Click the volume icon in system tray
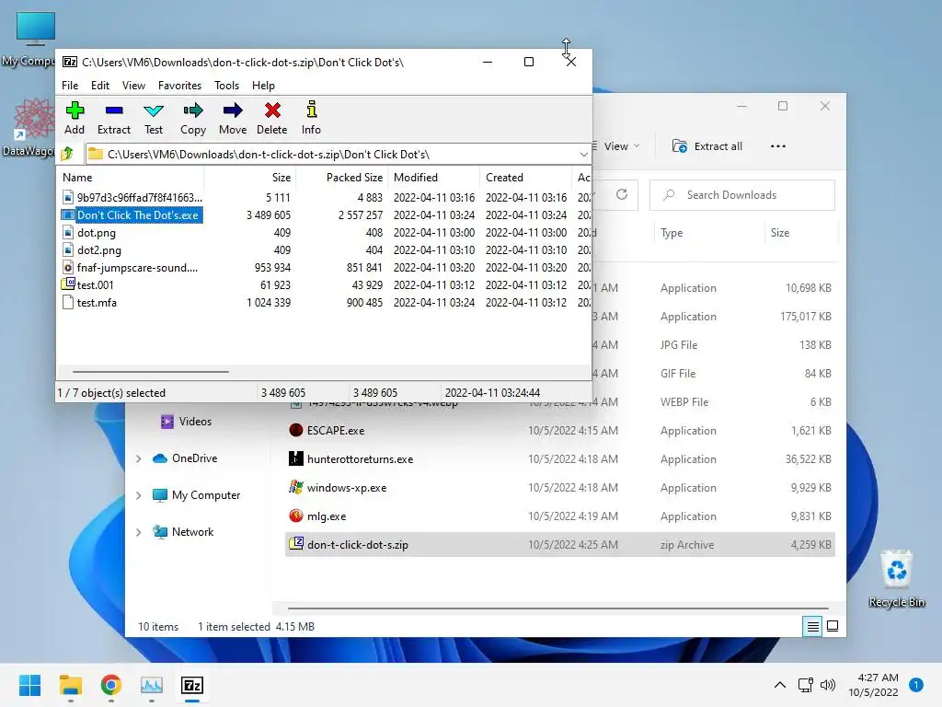The image size is (942, 707). point(828,685)
